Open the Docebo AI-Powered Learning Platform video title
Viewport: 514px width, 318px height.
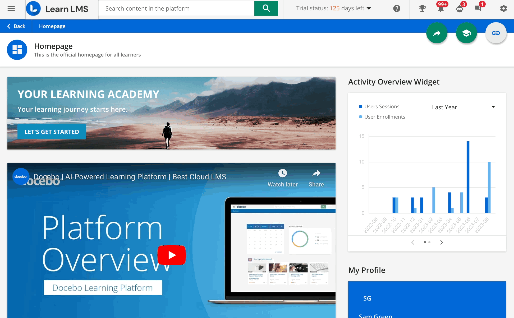tap(130, 177)
